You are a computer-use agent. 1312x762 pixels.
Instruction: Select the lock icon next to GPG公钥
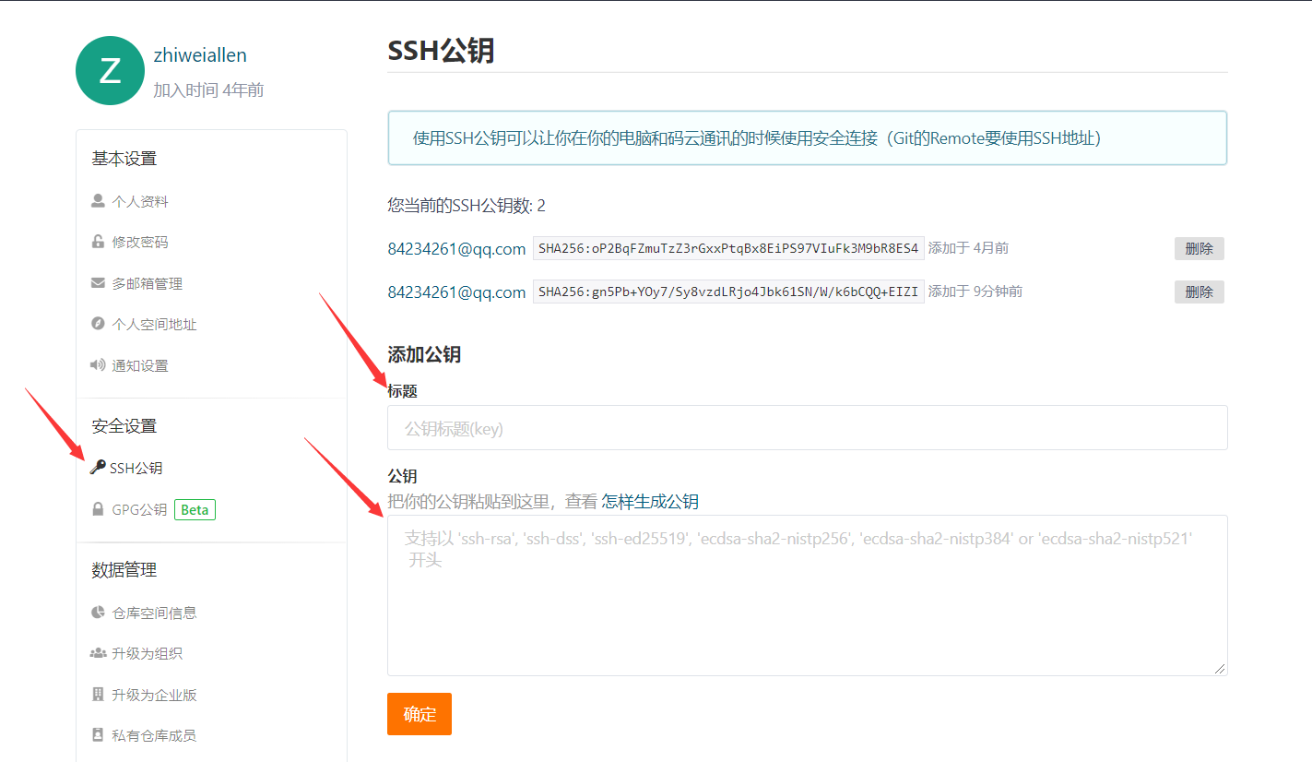pos(97,508)
